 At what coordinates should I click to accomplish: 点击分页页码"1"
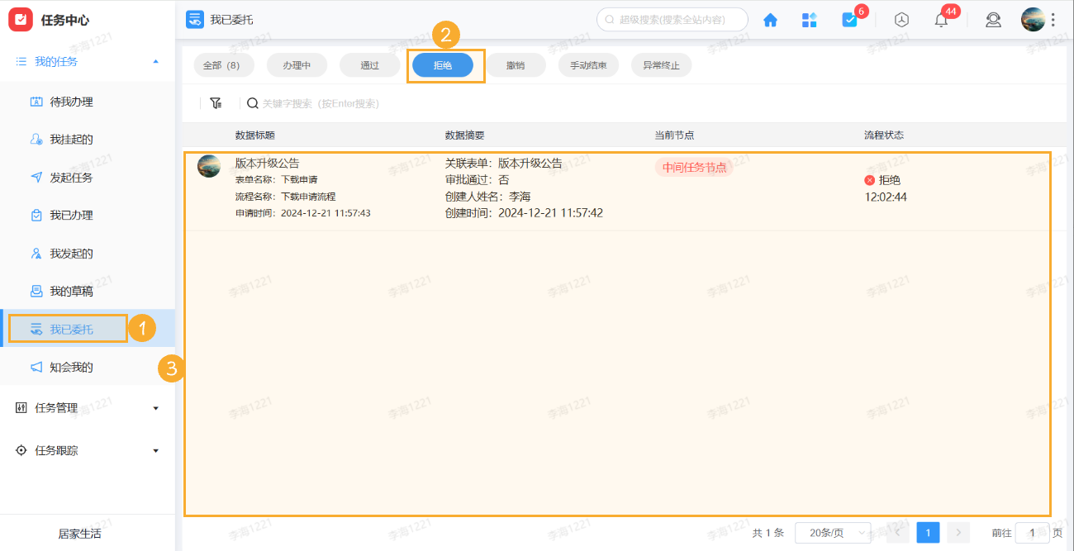click(928, 533)
